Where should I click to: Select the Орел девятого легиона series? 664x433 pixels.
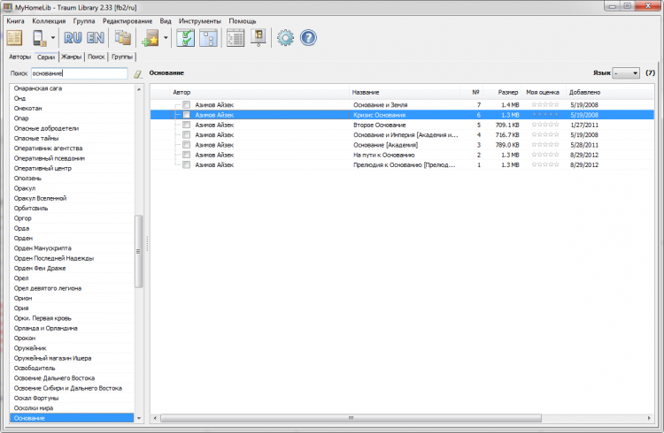coord(72,288)
